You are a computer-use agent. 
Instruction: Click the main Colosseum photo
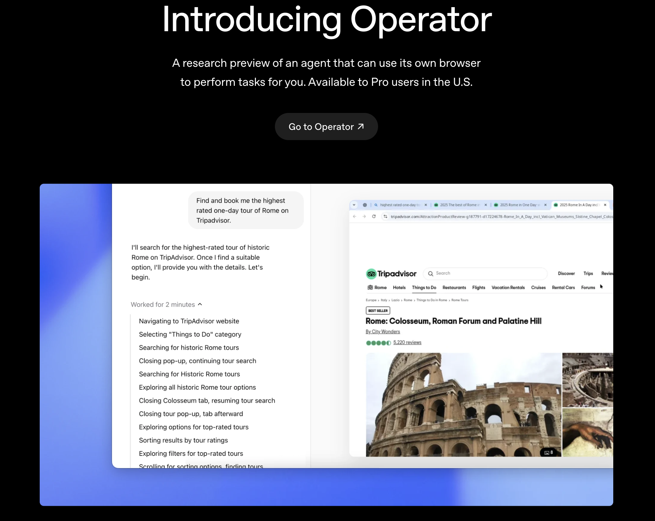[463, 404]
